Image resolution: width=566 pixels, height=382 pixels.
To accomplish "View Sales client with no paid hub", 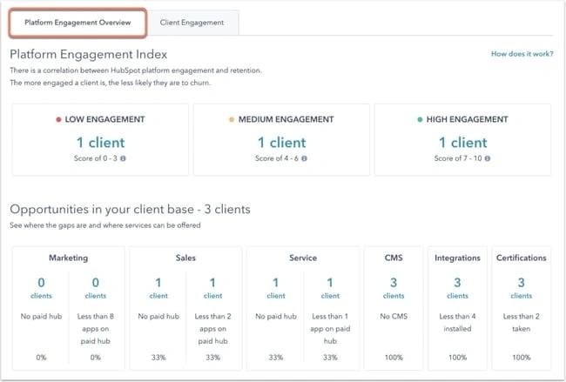I will (x=158, y=288).
